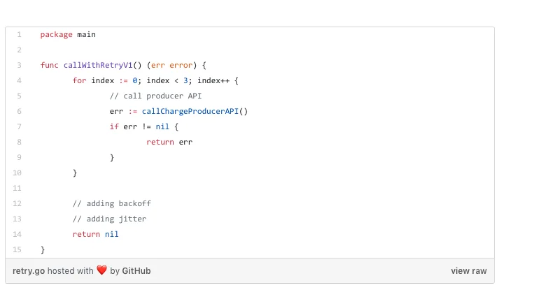541x306 pixels.
Task: Open the retry.go file link
Action: tap(28, 270)
